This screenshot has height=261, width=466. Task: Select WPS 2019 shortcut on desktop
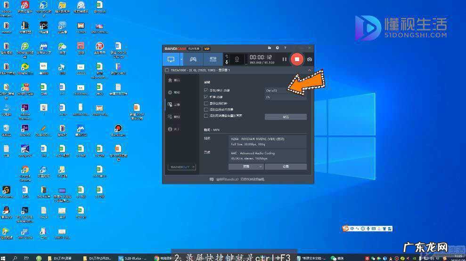25,233
